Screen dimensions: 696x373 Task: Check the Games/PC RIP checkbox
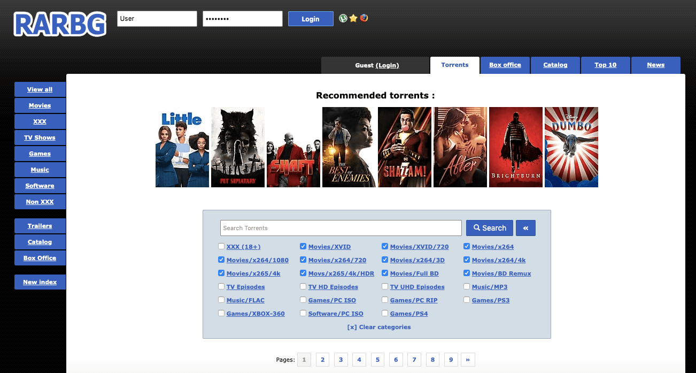click(385, 300)
